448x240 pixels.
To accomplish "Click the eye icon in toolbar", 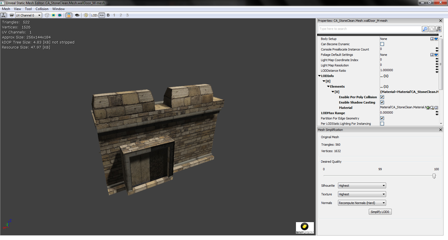I will pyautogui.click(x=77, y=15).
